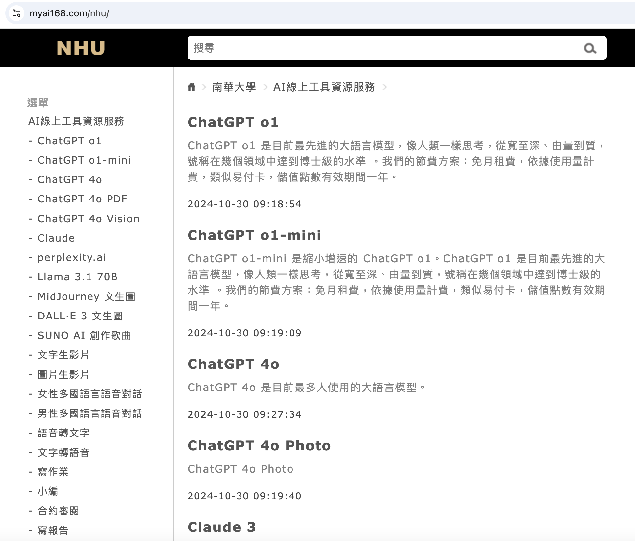This screenshot has height=541, width=635.
Task: Open the ChatGPT o1 article heading
Action: coord(233,122)
